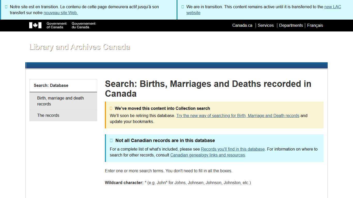353x198 pixels.
Task: Select Birth, marriage and death records in sidebar
Action: [x=60, y=101]
